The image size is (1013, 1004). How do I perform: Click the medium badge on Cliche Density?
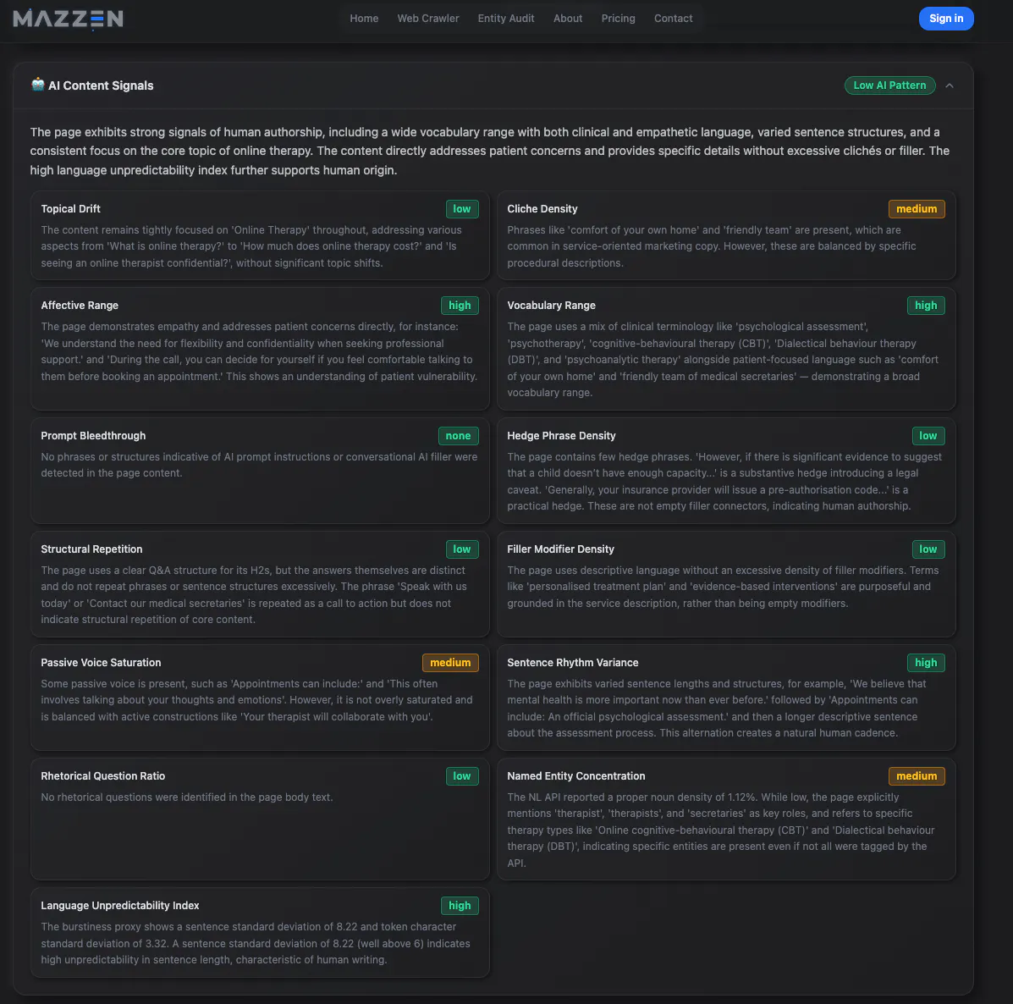pos(916,209)
